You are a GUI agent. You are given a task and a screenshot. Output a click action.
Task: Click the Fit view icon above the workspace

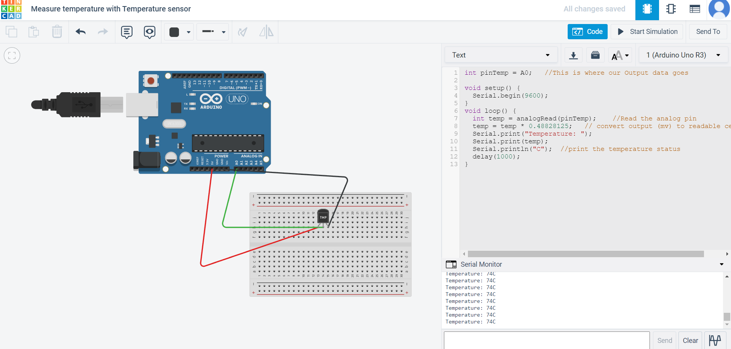tap(12, 55)
